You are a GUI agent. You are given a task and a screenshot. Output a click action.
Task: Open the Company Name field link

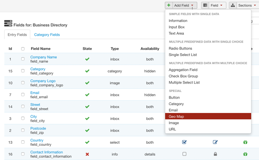point(44,57)
